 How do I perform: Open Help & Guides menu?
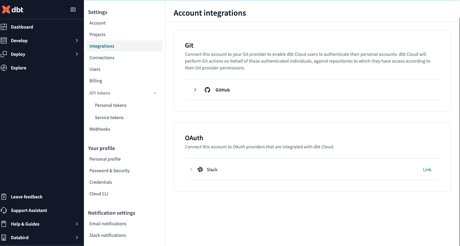coord(25,224)
